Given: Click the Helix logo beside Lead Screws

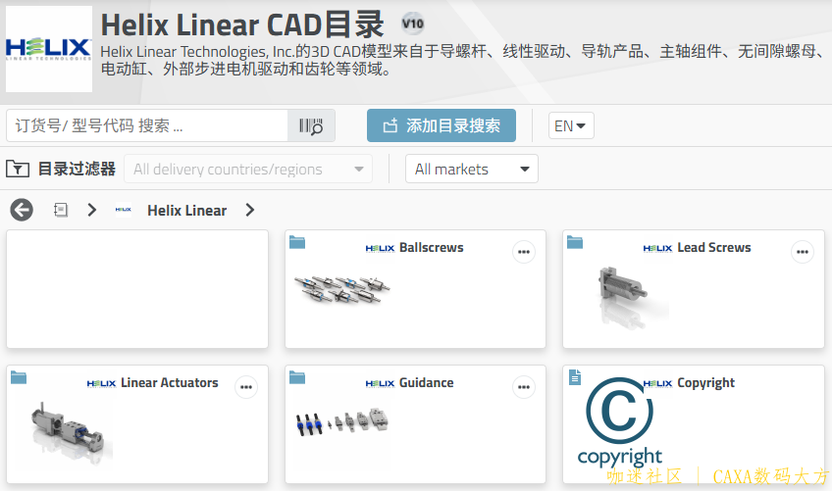Looking at the screenshot, I should [x=657, y=248].
